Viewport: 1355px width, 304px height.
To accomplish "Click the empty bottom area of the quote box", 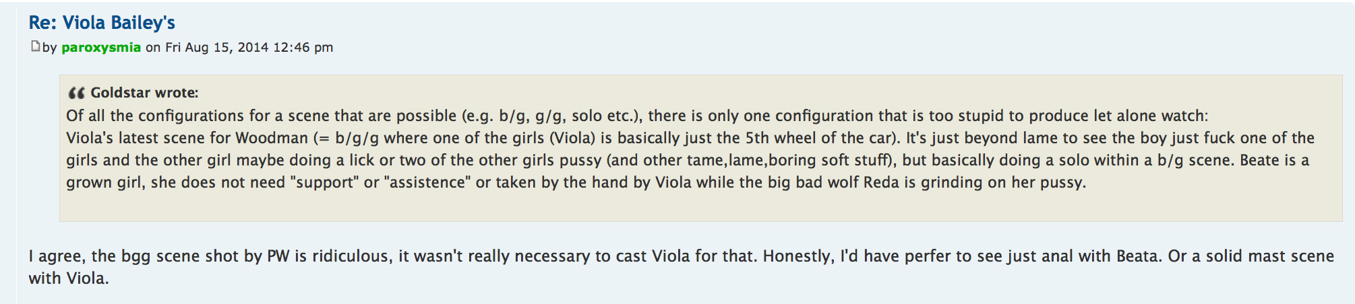I will [x=674, y=207].
